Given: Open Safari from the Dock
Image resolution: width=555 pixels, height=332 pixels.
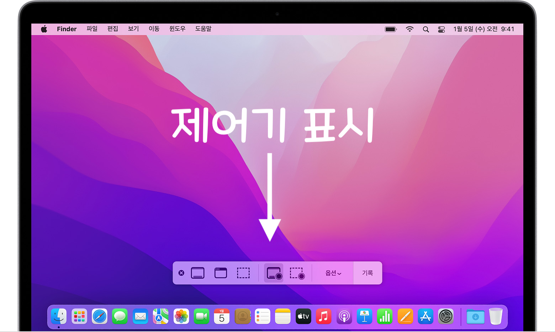Looking at the screenshot, I should tap(100, 316).
